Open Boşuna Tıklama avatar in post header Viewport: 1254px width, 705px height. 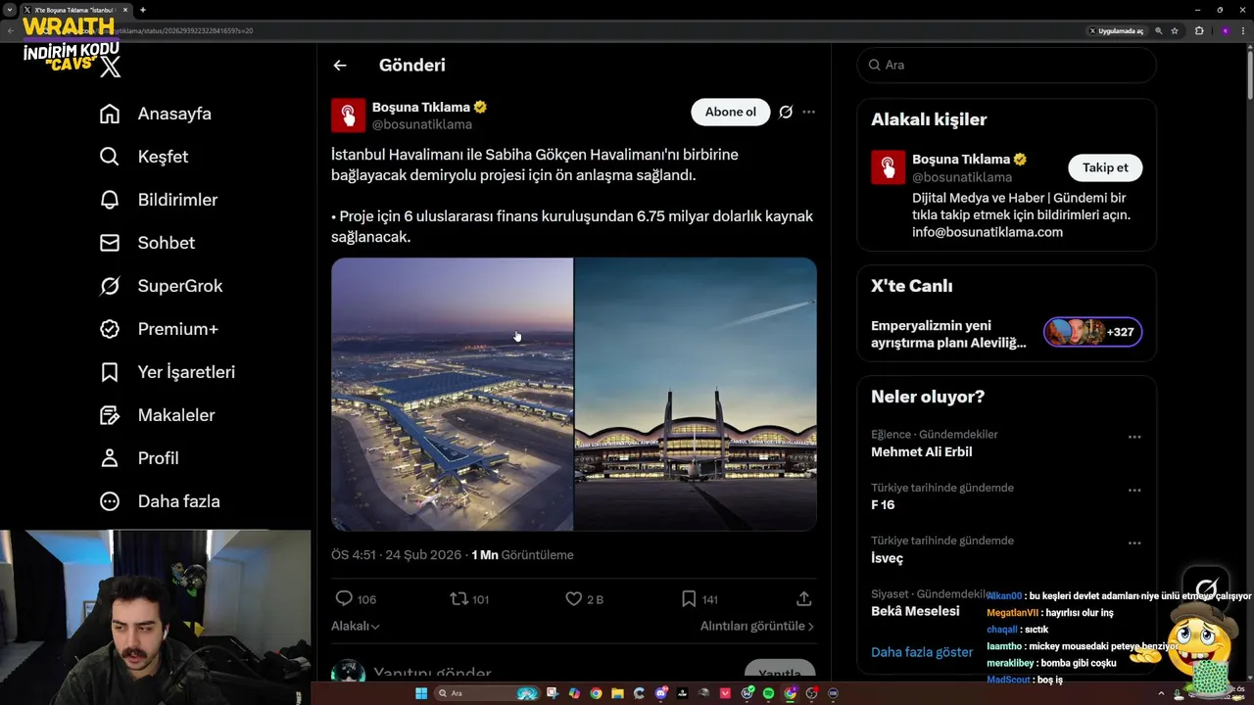(348, 116)
